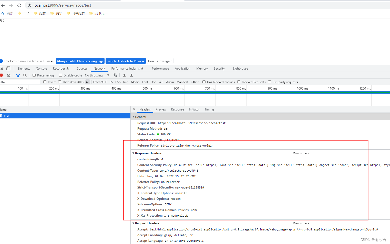The image size is (390, 244).
Task: Filter requests by Doc type
Action: (153, 82)
